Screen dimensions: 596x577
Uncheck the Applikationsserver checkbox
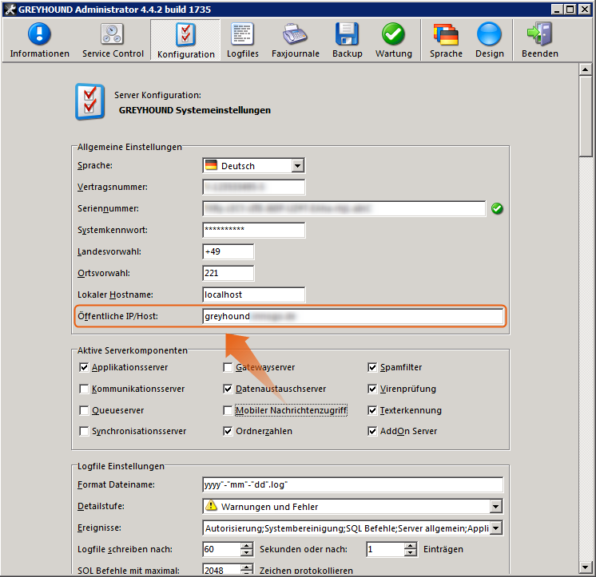[84, 367]
